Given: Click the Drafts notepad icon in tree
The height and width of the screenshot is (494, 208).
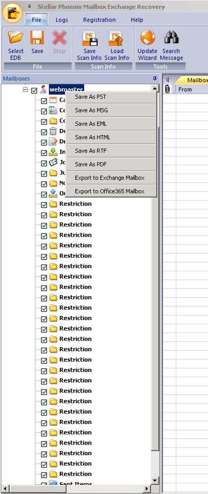Looking at the screenshot, I should click(x=53, y=142).
